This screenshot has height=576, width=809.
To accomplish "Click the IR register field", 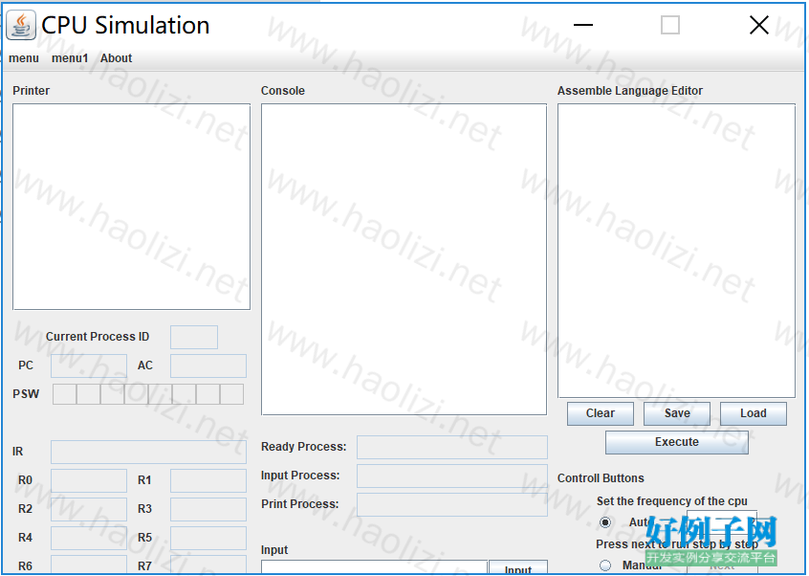I will pos(148,452).
